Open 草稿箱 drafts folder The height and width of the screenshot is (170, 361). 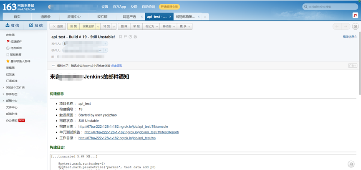click(10, 68)
